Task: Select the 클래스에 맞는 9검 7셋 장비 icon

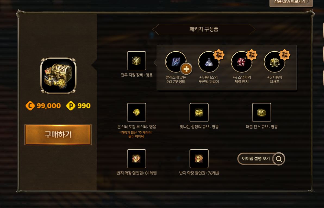Action: point(176,62)
